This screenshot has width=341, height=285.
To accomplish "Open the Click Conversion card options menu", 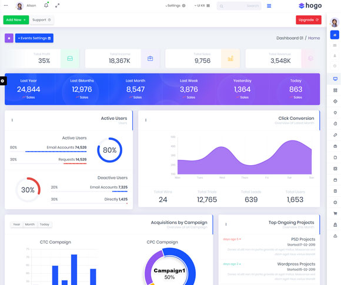I will (x=146, y=120).
